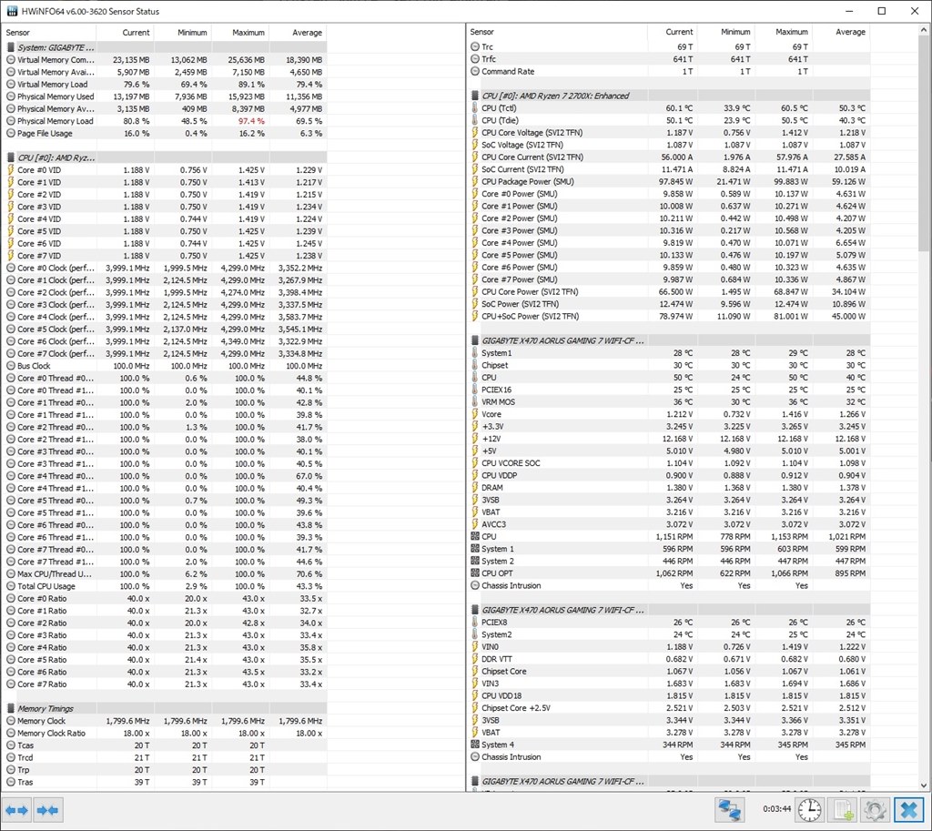Click the collapse columns arrows button

click(48, 809)
